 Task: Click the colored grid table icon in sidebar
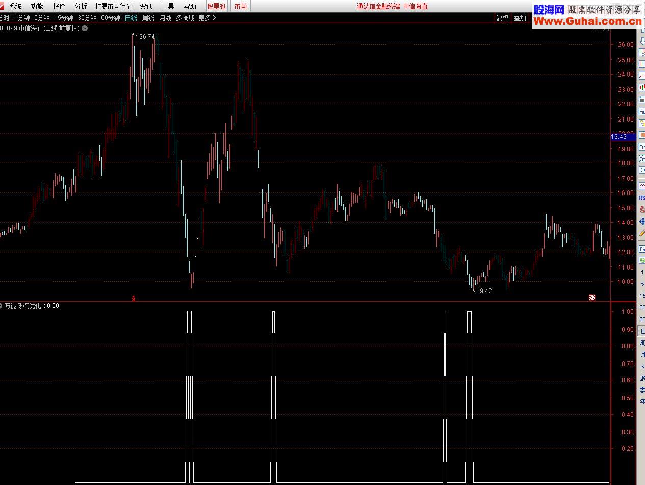pos(642,63)
